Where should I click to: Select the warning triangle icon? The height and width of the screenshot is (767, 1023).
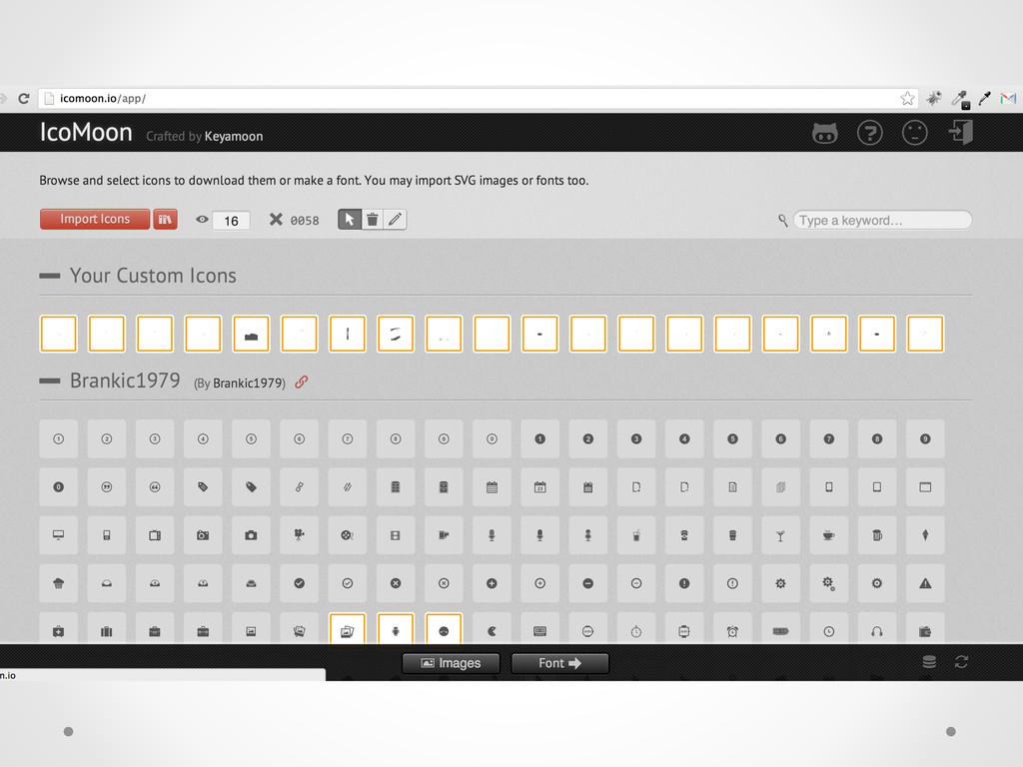coord(925,583)
